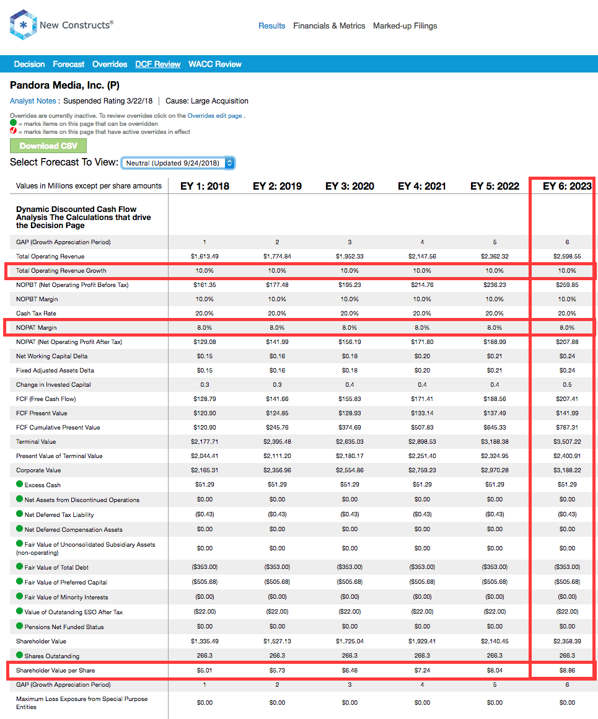Click the Maximum Loss Exposure from Special Purpose Entities label
The height and width of the screenshot is (719, 598).
pos(82,703)
